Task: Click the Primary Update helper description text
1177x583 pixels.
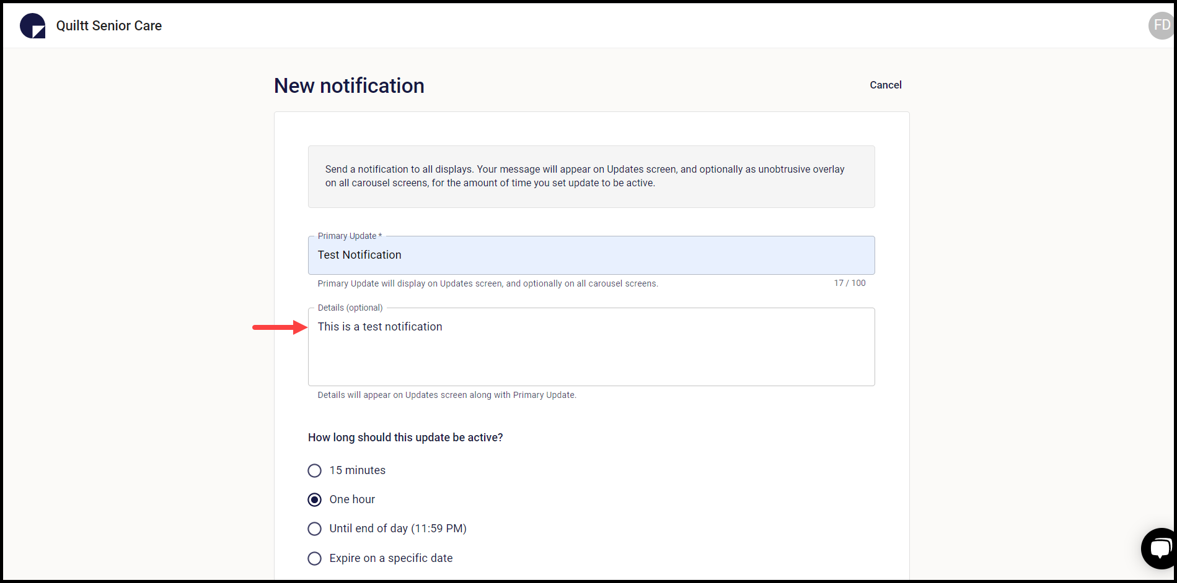Action: (x=488, y=283)
